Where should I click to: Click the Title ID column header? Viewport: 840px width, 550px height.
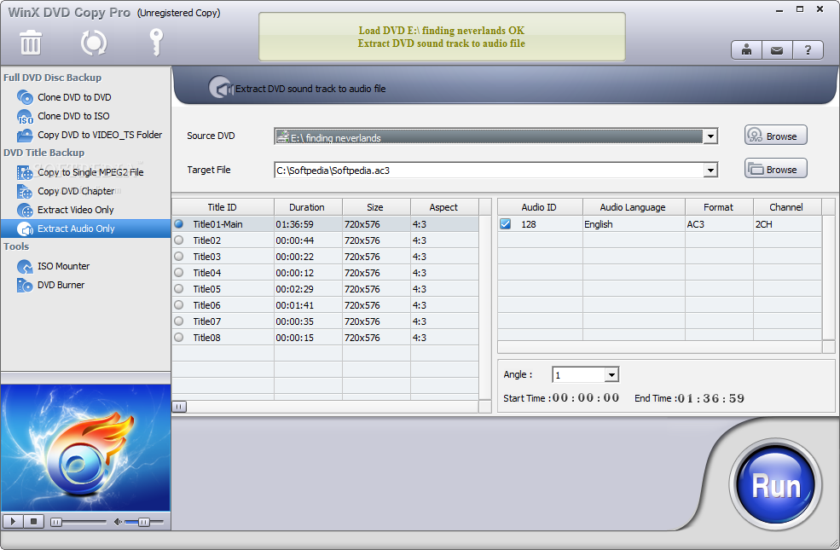[x=223, y=207]
